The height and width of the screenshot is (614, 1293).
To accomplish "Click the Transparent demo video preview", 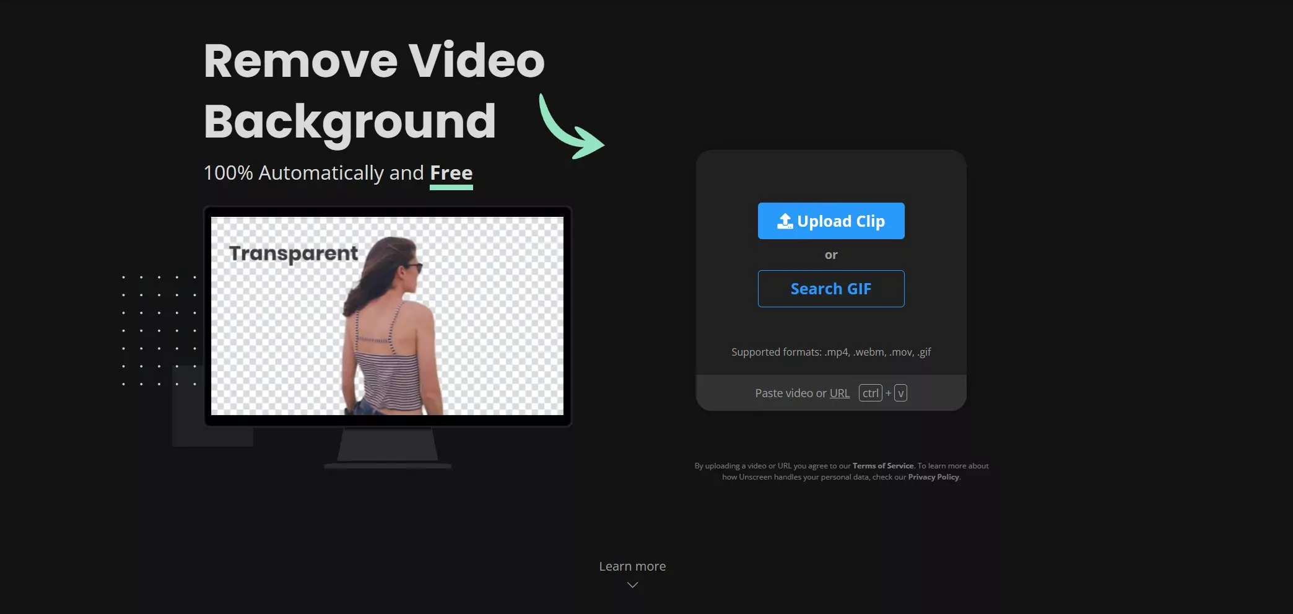I will 387,316.
